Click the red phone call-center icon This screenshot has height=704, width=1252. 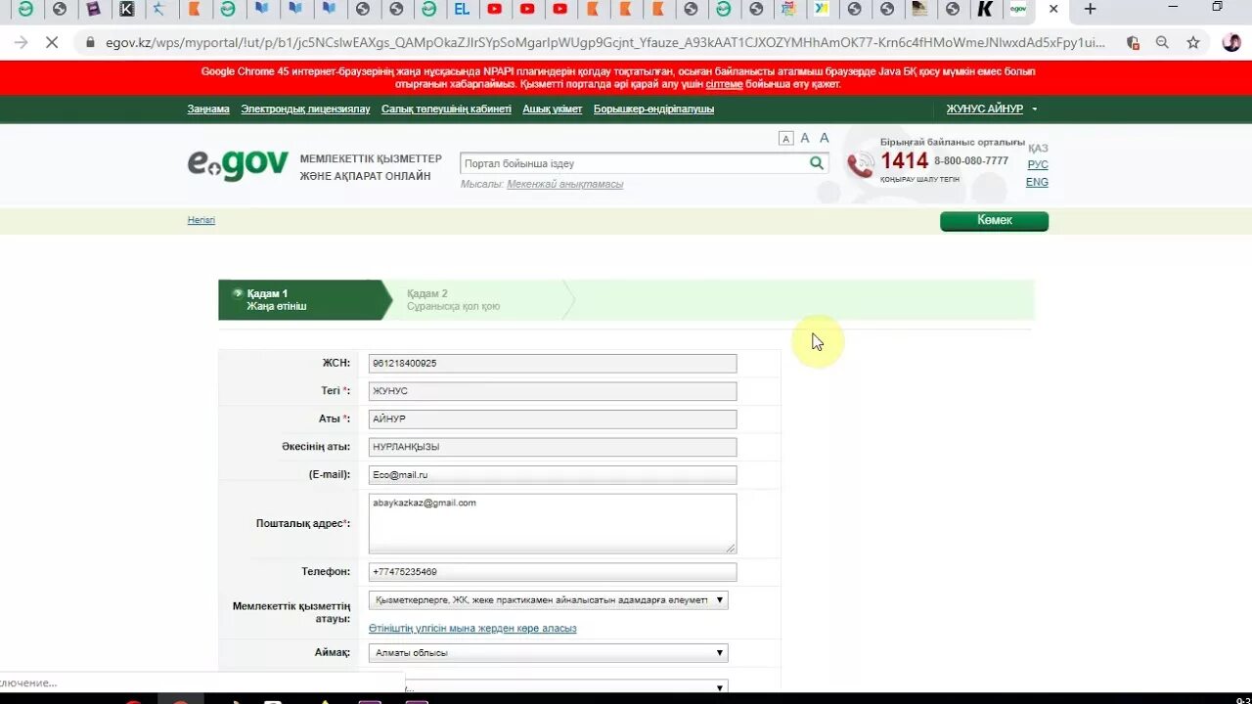pos(861,164)
